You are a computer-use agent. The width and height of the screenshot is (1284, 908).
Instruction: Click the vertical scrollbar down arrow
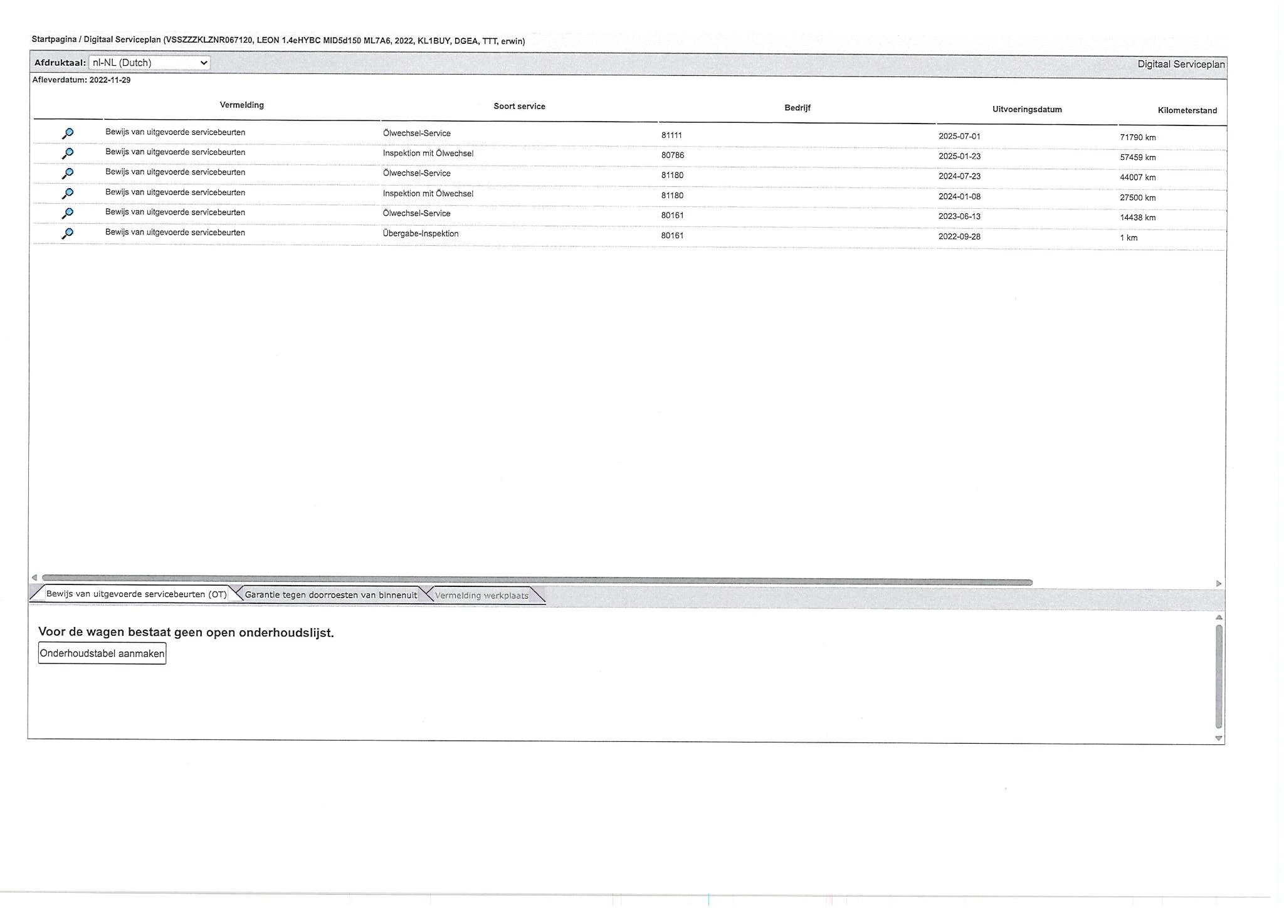tap(1219, 738)
